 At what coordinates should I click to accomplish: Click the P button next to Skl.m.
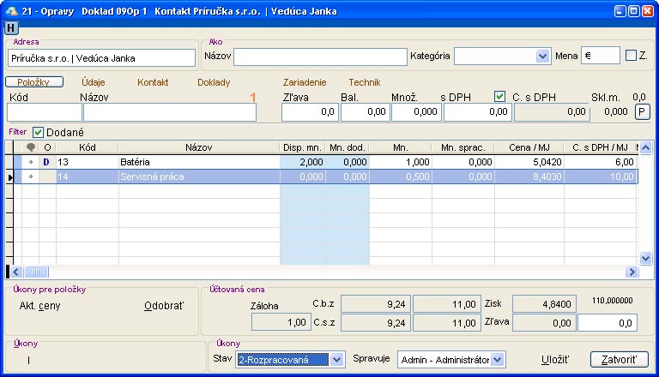642,111
